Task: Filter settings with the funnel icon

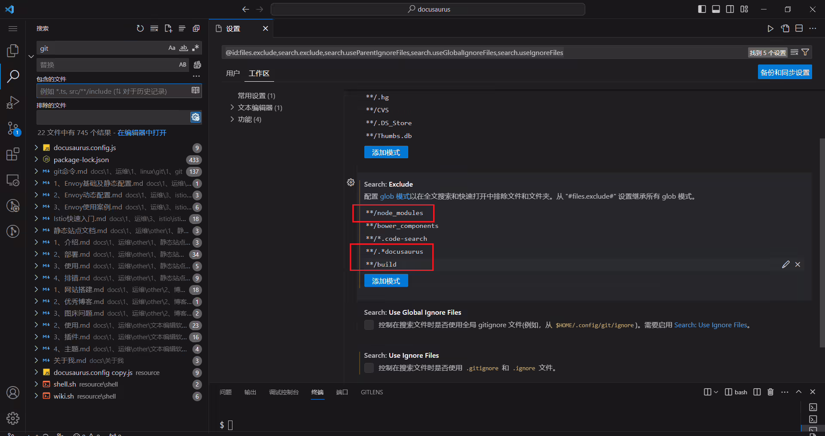Action: point(805,52)
